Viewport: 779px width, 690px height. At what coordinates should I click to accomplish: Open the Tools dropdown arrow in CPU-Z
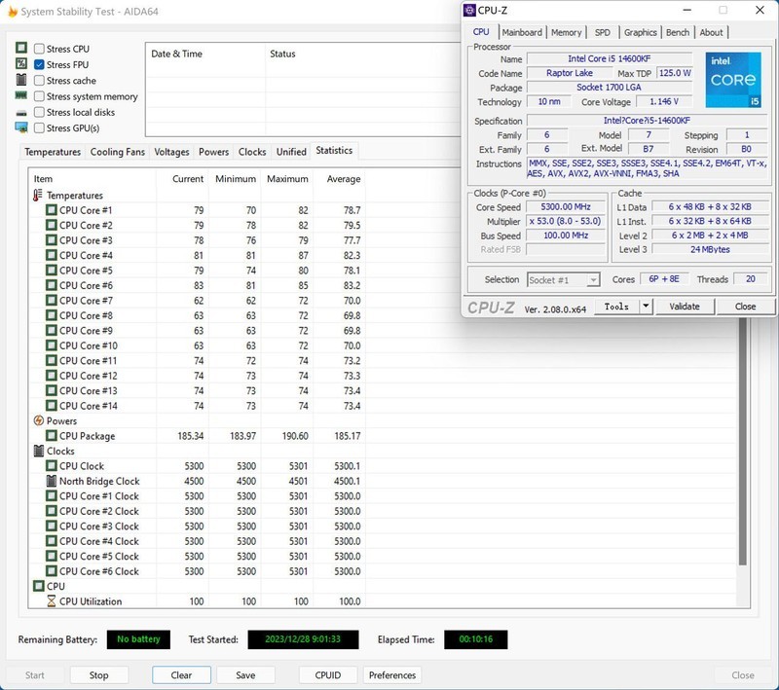coord(646,307)
